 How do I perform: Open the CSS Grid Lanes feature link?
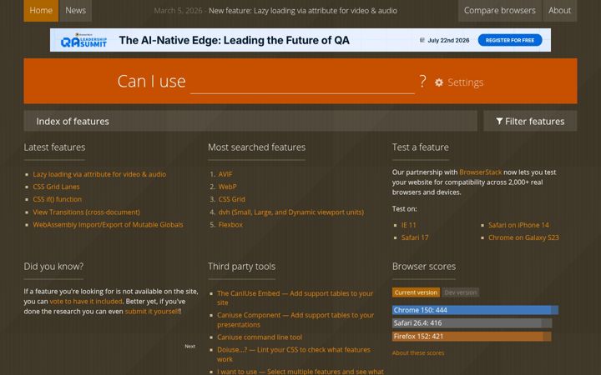pos(57,187)
